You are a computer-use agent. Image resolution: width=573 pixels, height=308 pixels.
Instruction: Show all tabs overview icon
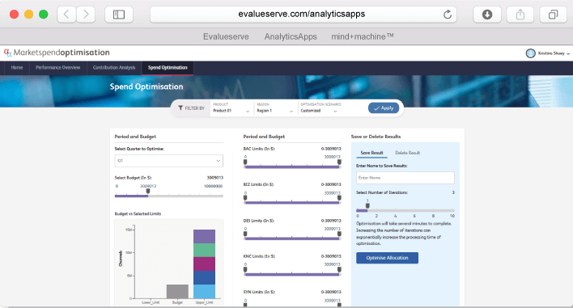point(554,15)
